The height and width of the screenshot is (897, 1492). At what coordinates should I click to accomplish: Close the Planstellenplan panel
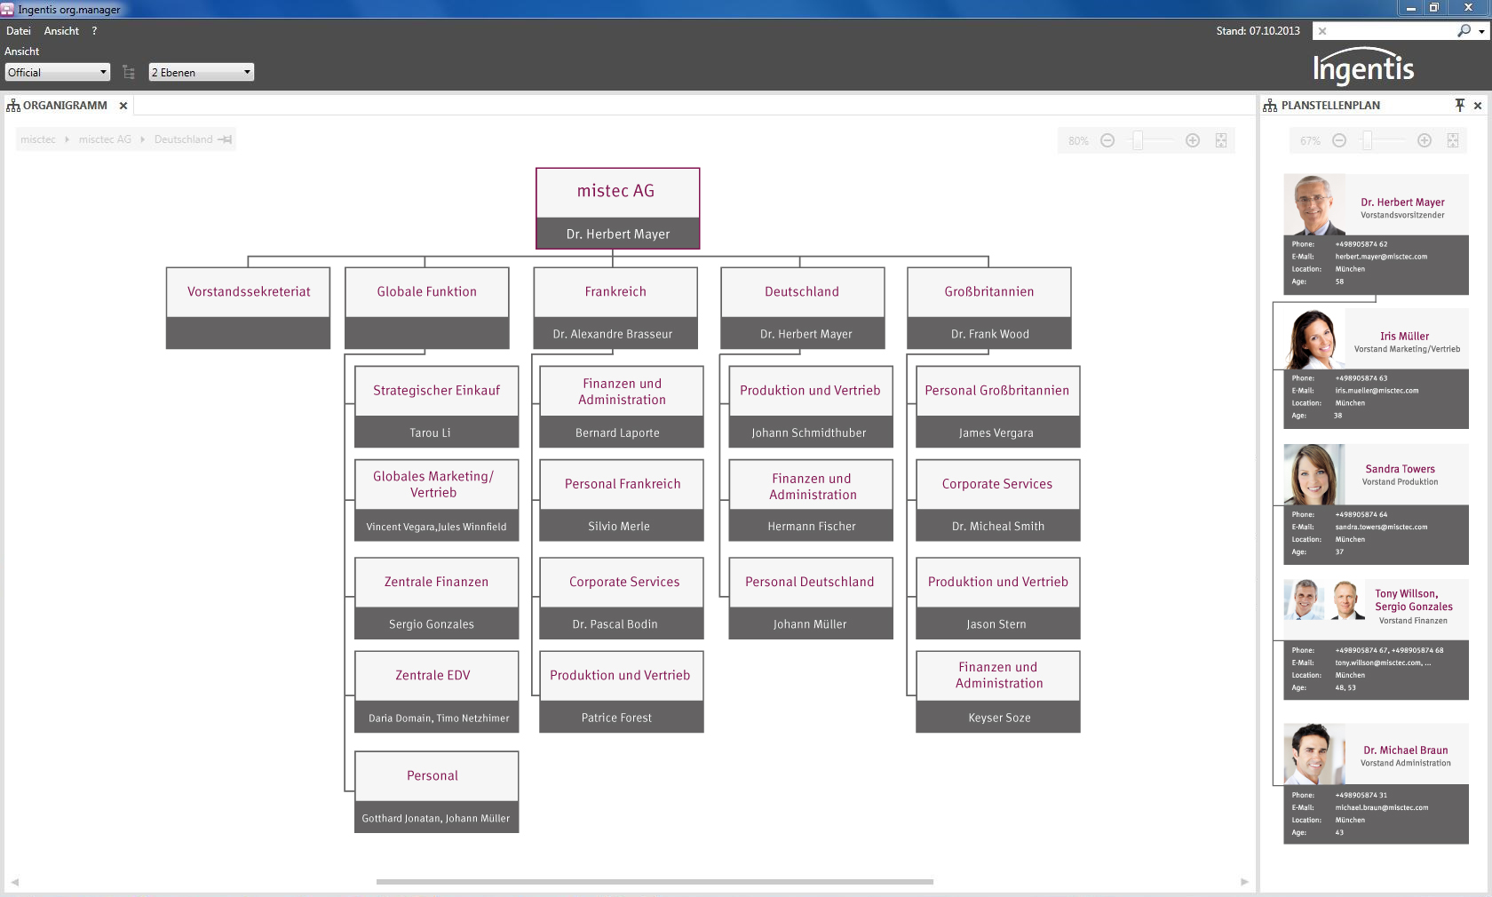[1478, 106]
